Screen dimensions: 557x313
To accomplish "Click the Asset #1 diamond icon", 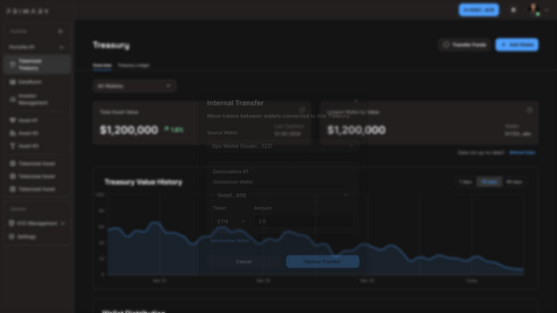I will click(13, 120).
